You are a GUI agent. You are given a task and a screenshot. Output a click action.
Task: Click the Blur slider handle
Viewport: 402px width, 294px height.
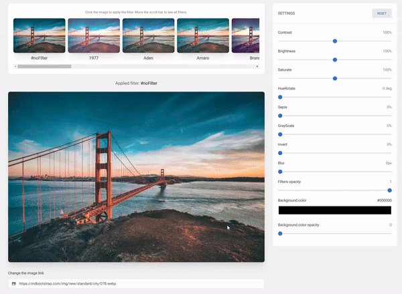280,172
